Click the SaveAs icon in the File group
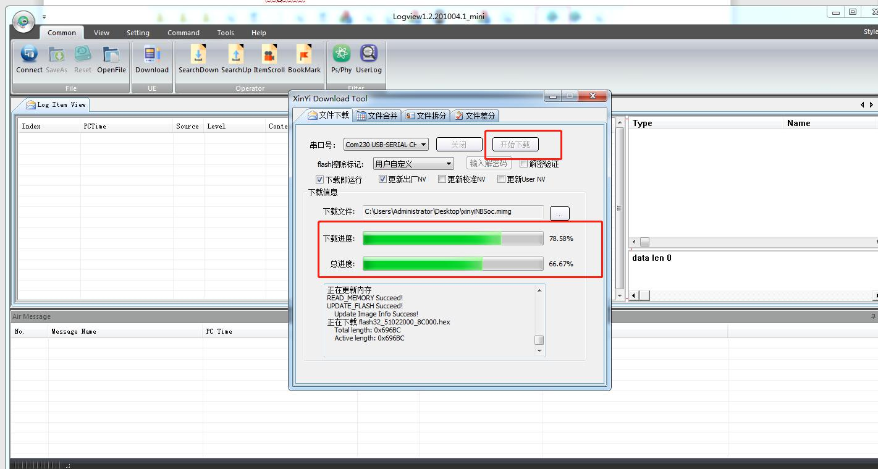 tap(56, 54)
